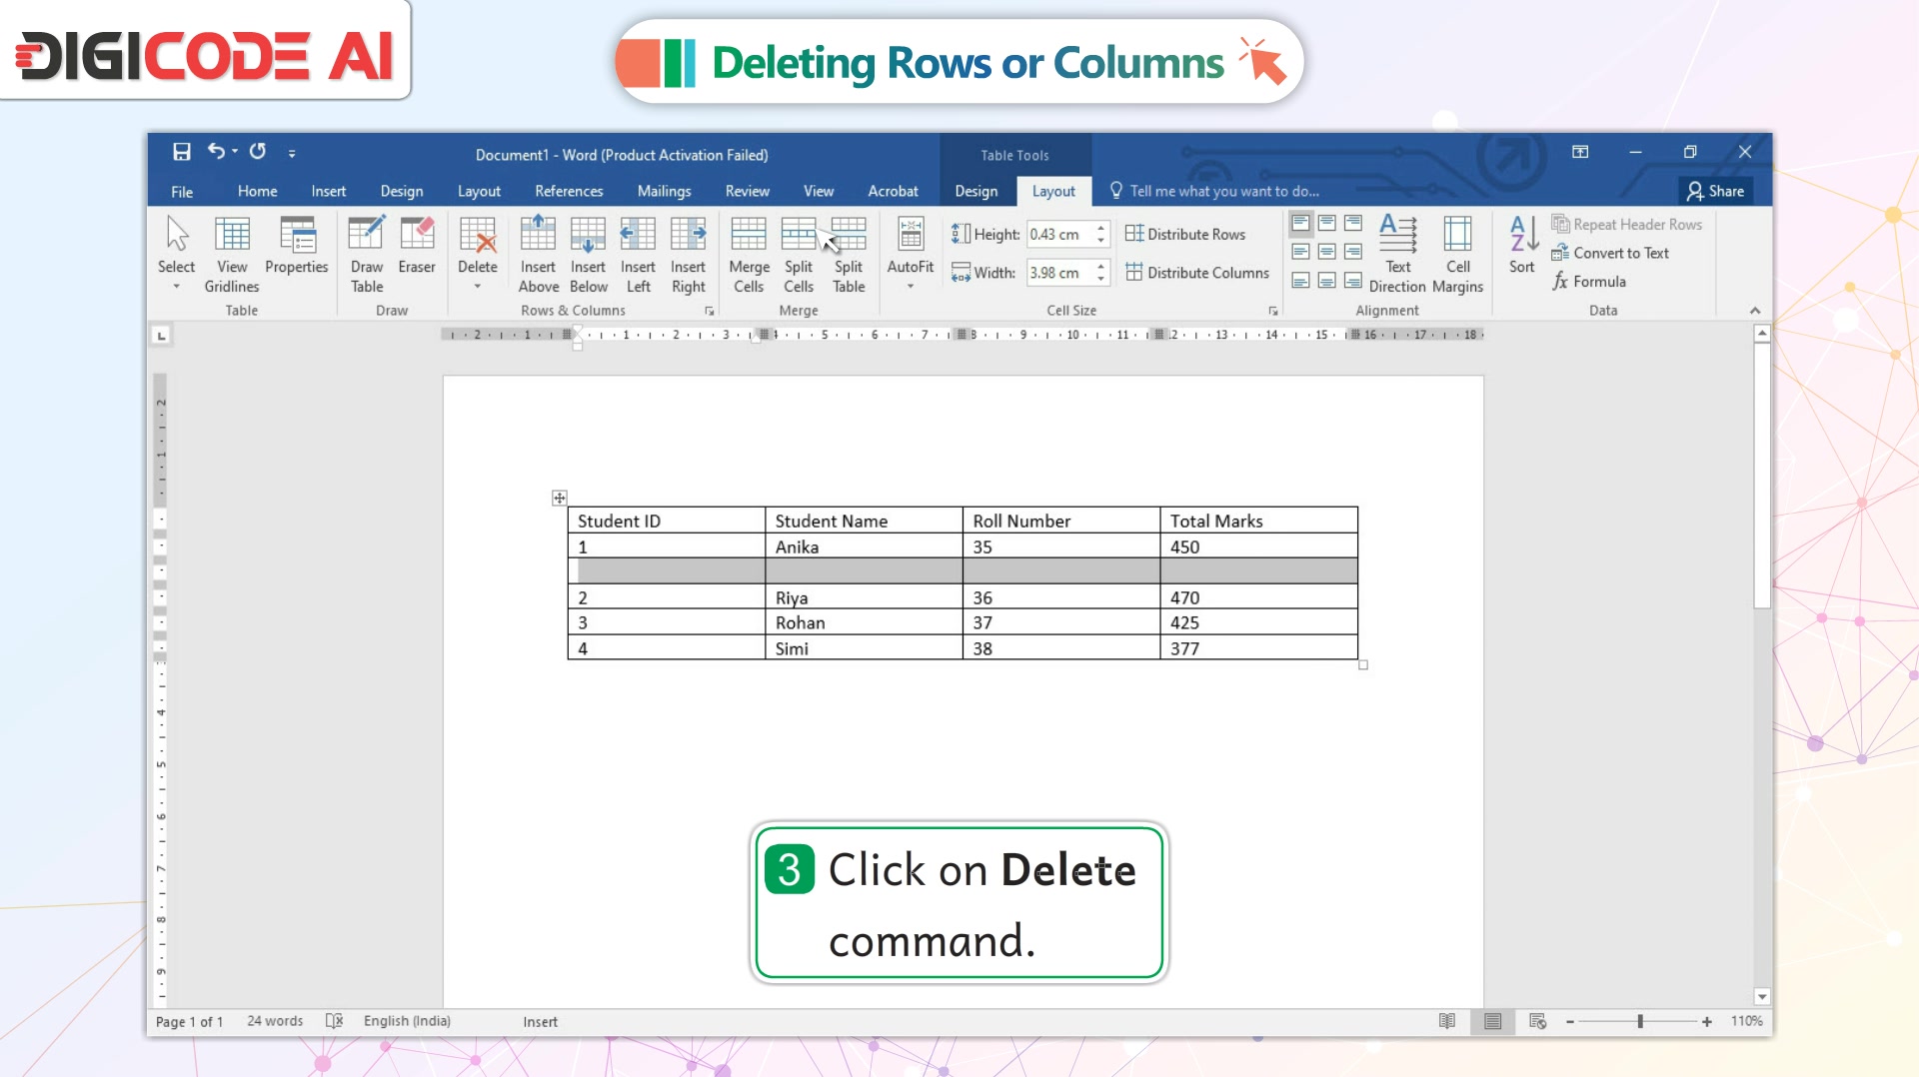Click Insert Right

(x=688, y=254)
